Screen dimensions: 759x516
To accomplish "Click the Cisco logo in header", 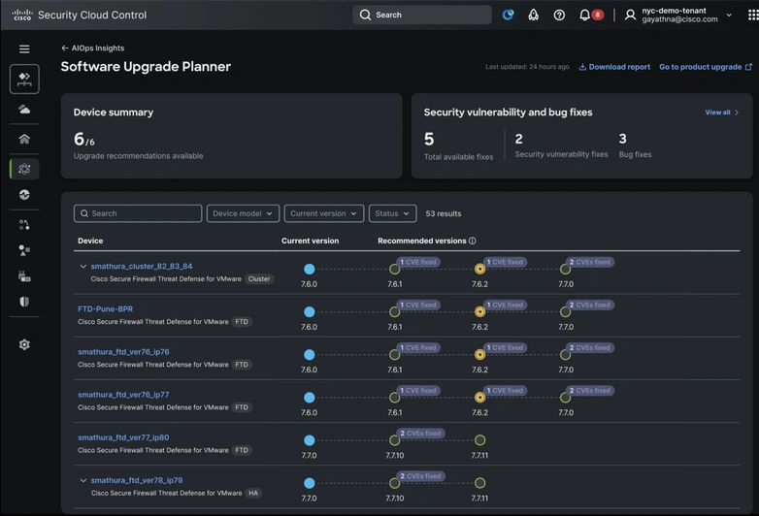I will coord(22,15).
